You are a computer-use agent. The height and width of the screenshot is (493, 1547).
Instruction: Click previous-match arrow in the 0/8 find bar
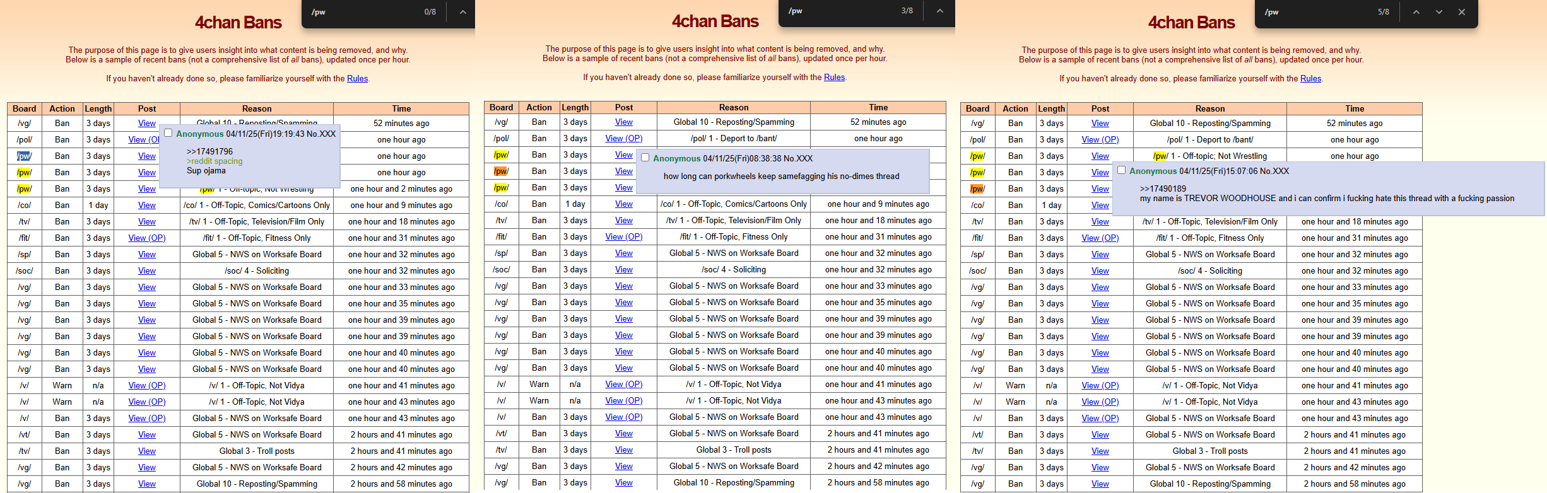(x=462, y=12)
